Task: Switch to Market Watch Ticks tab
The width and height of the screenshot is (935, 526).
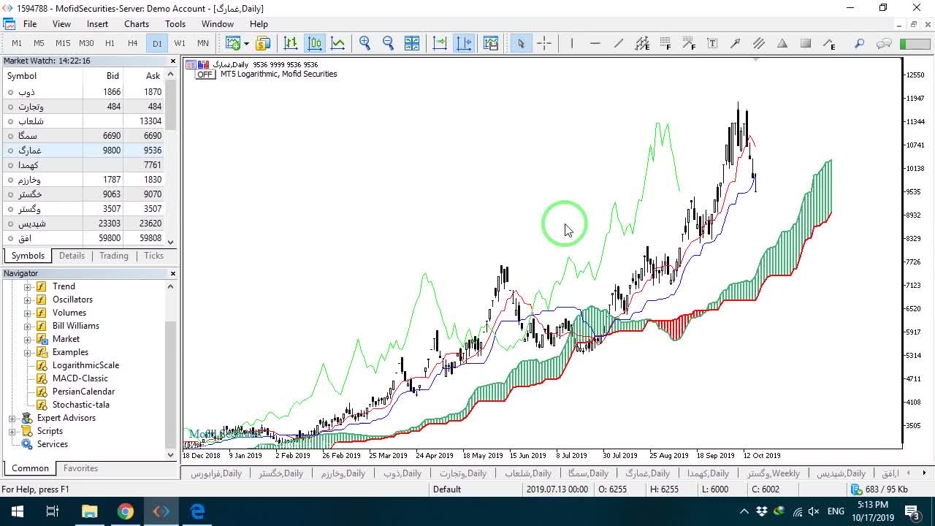Action: point(153,256)
